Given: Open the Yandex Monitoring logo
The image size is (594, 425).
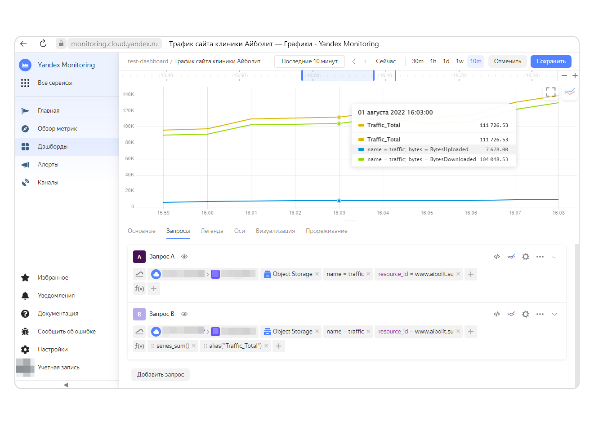Looking at the screenshot, I should click(x=25, y=65).
